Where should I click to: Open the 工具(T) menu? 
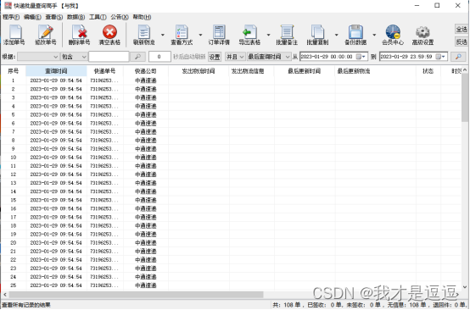(98, 17)
